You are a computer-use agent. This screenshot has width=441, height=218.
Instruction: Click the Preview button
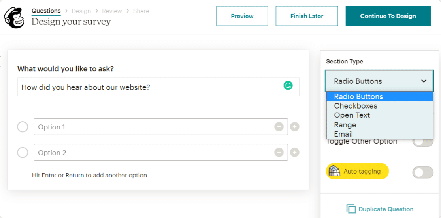click(x=242, y=16)
